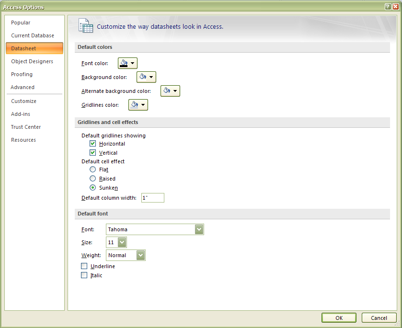Select the Datasheet category

coord(34,48)
